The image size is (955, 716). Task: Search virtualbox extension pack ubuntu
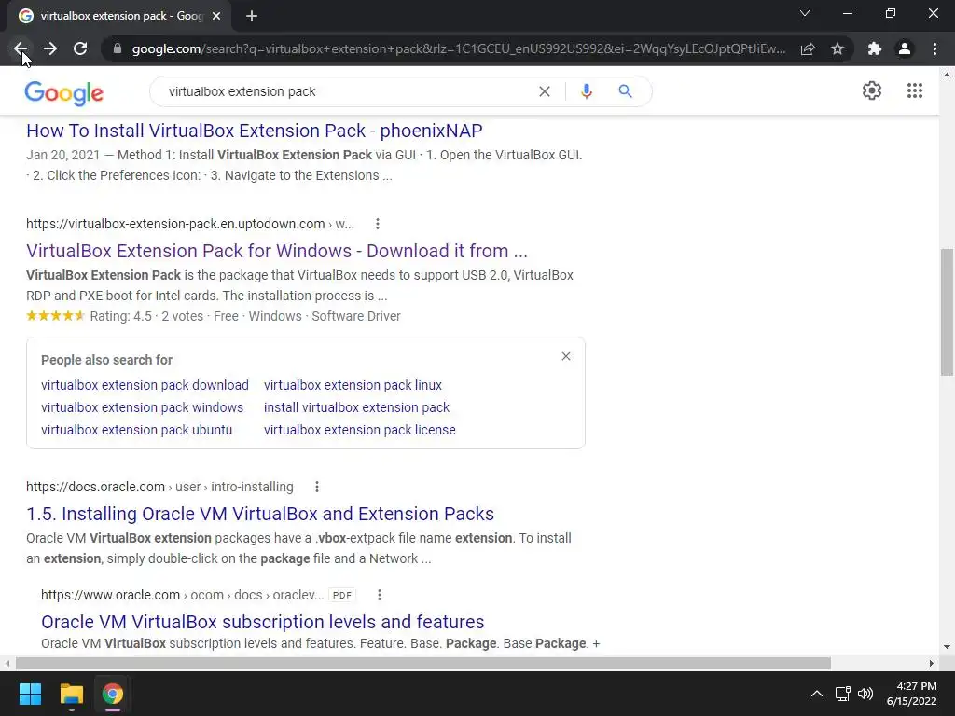point(136,430)
